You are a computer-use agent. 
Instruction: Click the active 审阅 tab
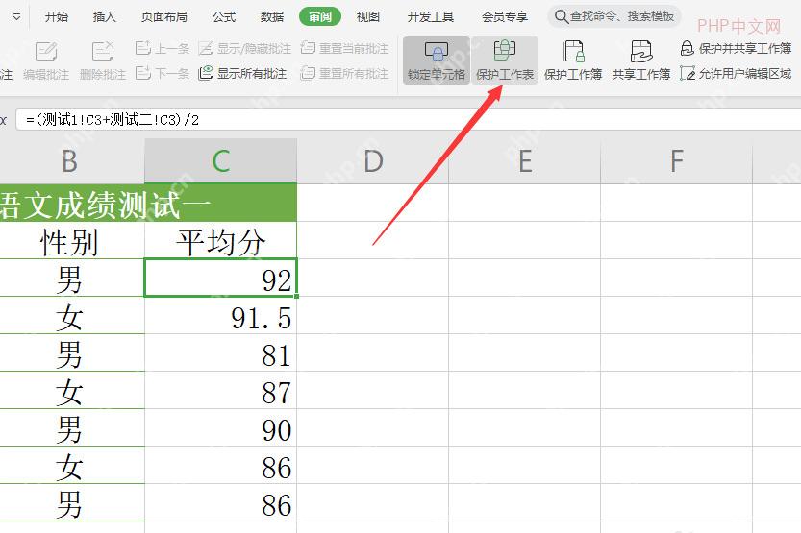pos(320,17)
